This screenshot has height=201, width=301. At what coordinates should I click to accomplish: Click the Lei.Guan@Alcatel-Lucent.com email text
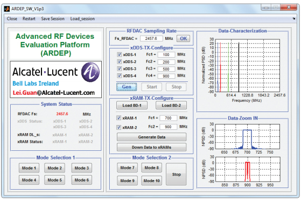(x=53, y=93)
